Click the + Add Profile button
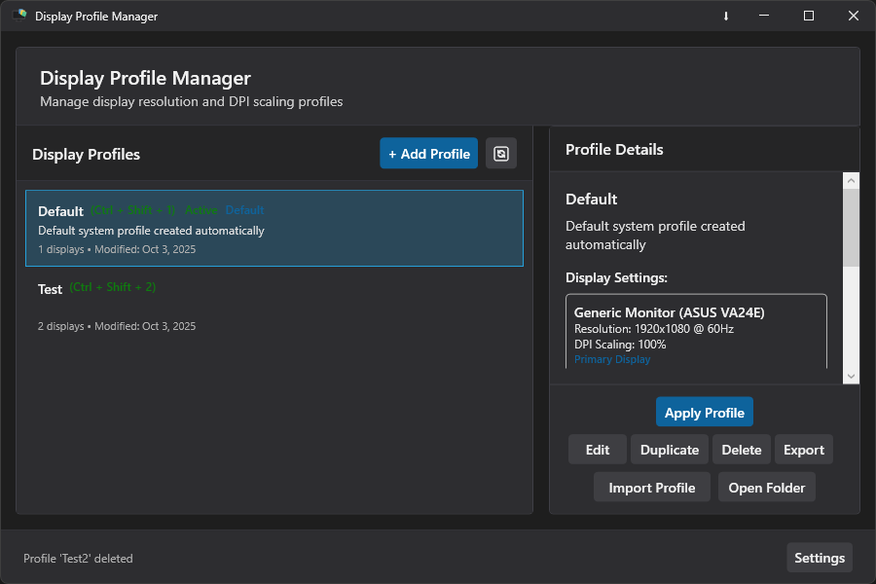The height and width of the screenshot is (584, 876). coord(429,154)
